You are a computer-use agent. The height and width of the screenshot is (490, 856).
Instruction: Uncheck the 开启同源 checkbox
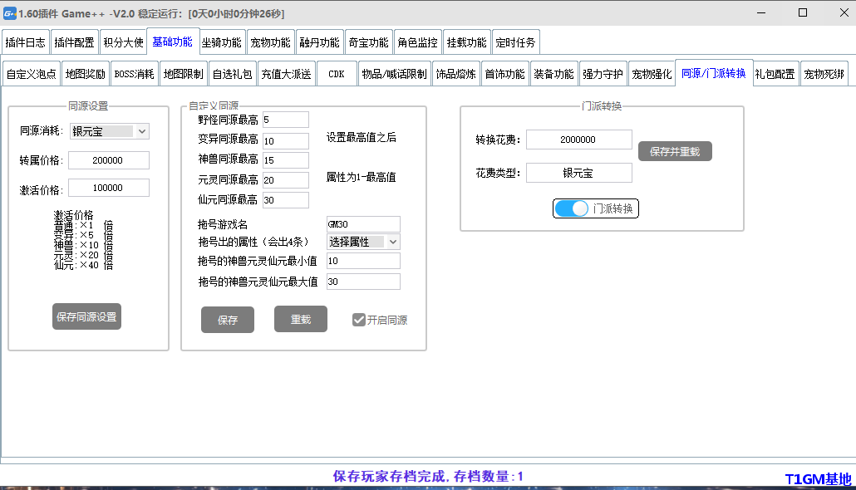point(359,320)
